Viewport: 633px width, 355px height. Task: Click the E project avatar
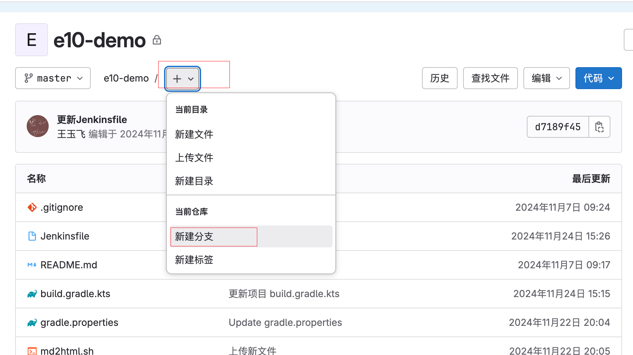pyautogui.click(x=32, y=40)
